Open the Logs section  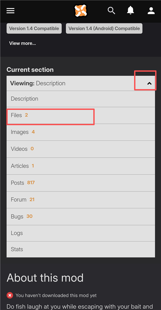point(81,233)
